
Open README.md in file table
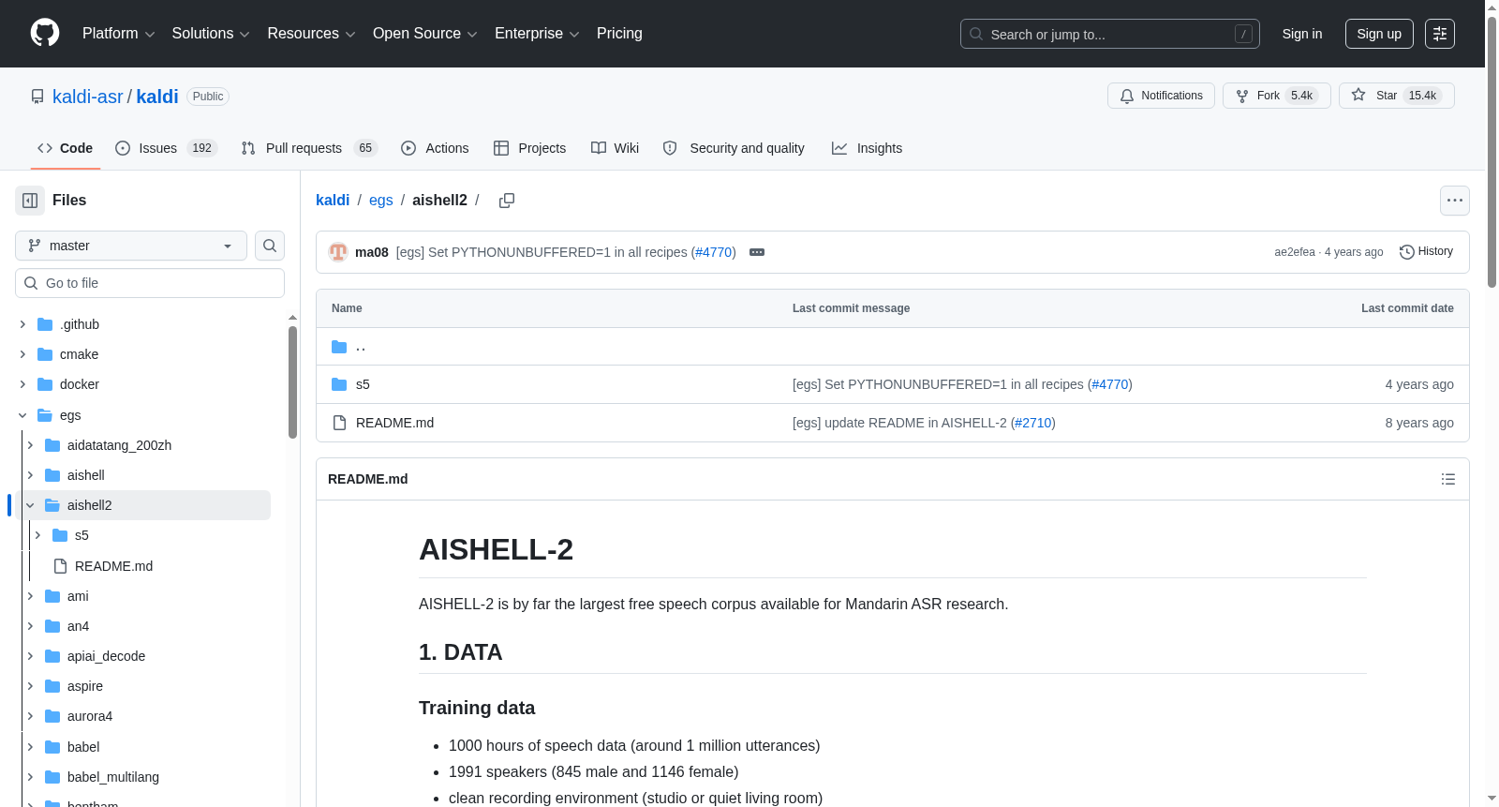394,423
